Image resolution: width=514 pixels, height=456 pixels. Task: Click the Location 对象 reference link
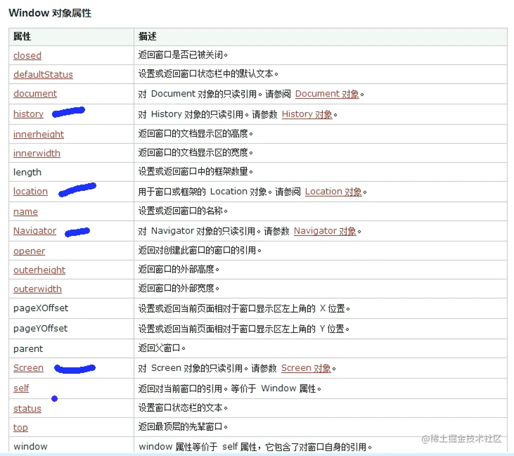point(333,191)
